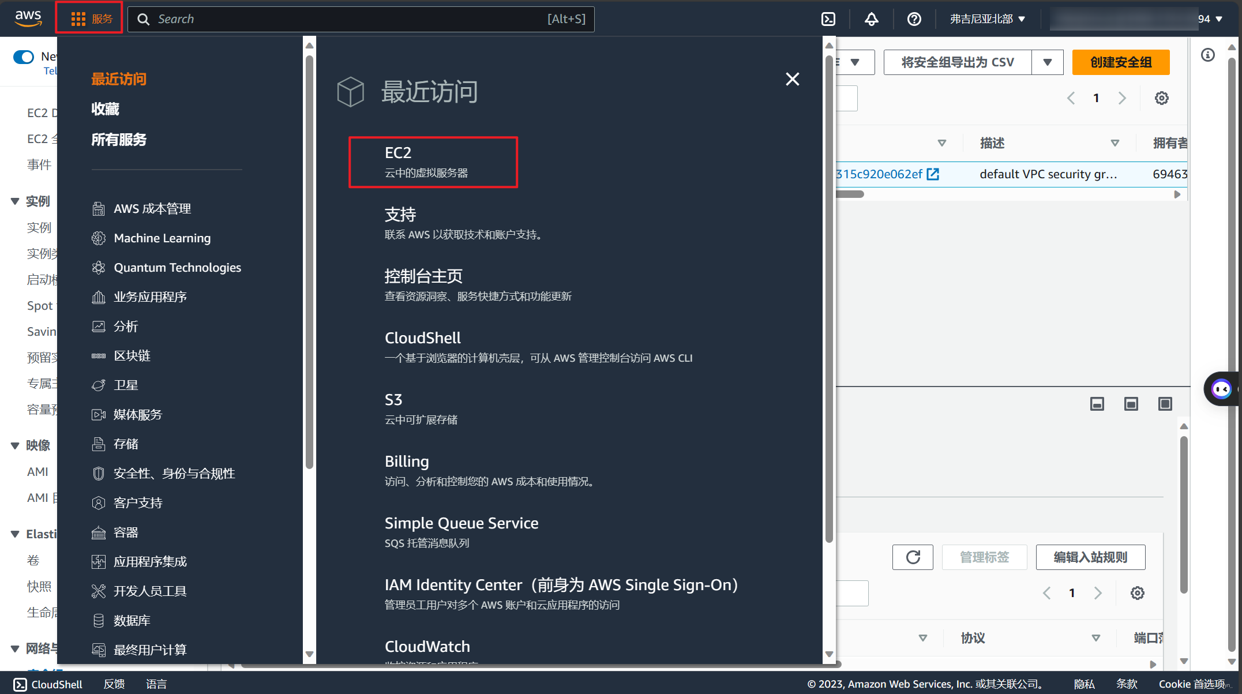Select full-height split panel layout icon

click(x=1165, y=404)
